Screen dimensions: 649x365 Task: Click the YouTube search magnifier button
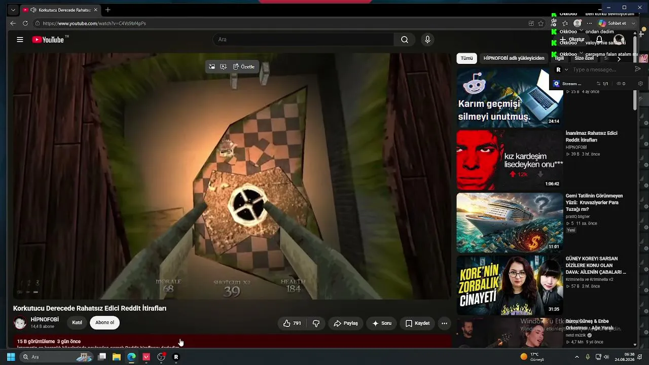tap(404, 40)
